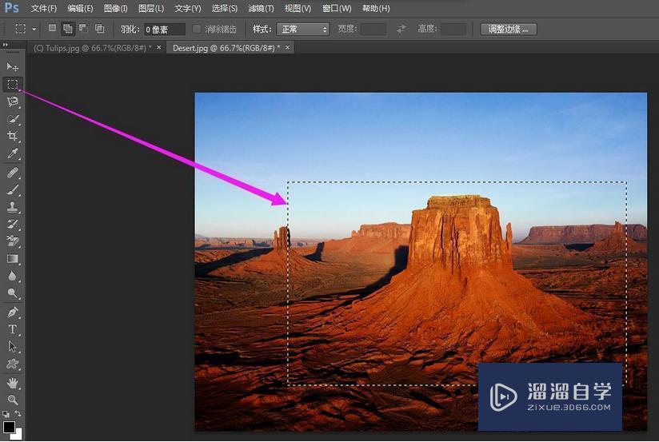Viewport: 659px width, 442px height.
Task: Open the 图层(L) menu
Action: [x=151, y=8]
